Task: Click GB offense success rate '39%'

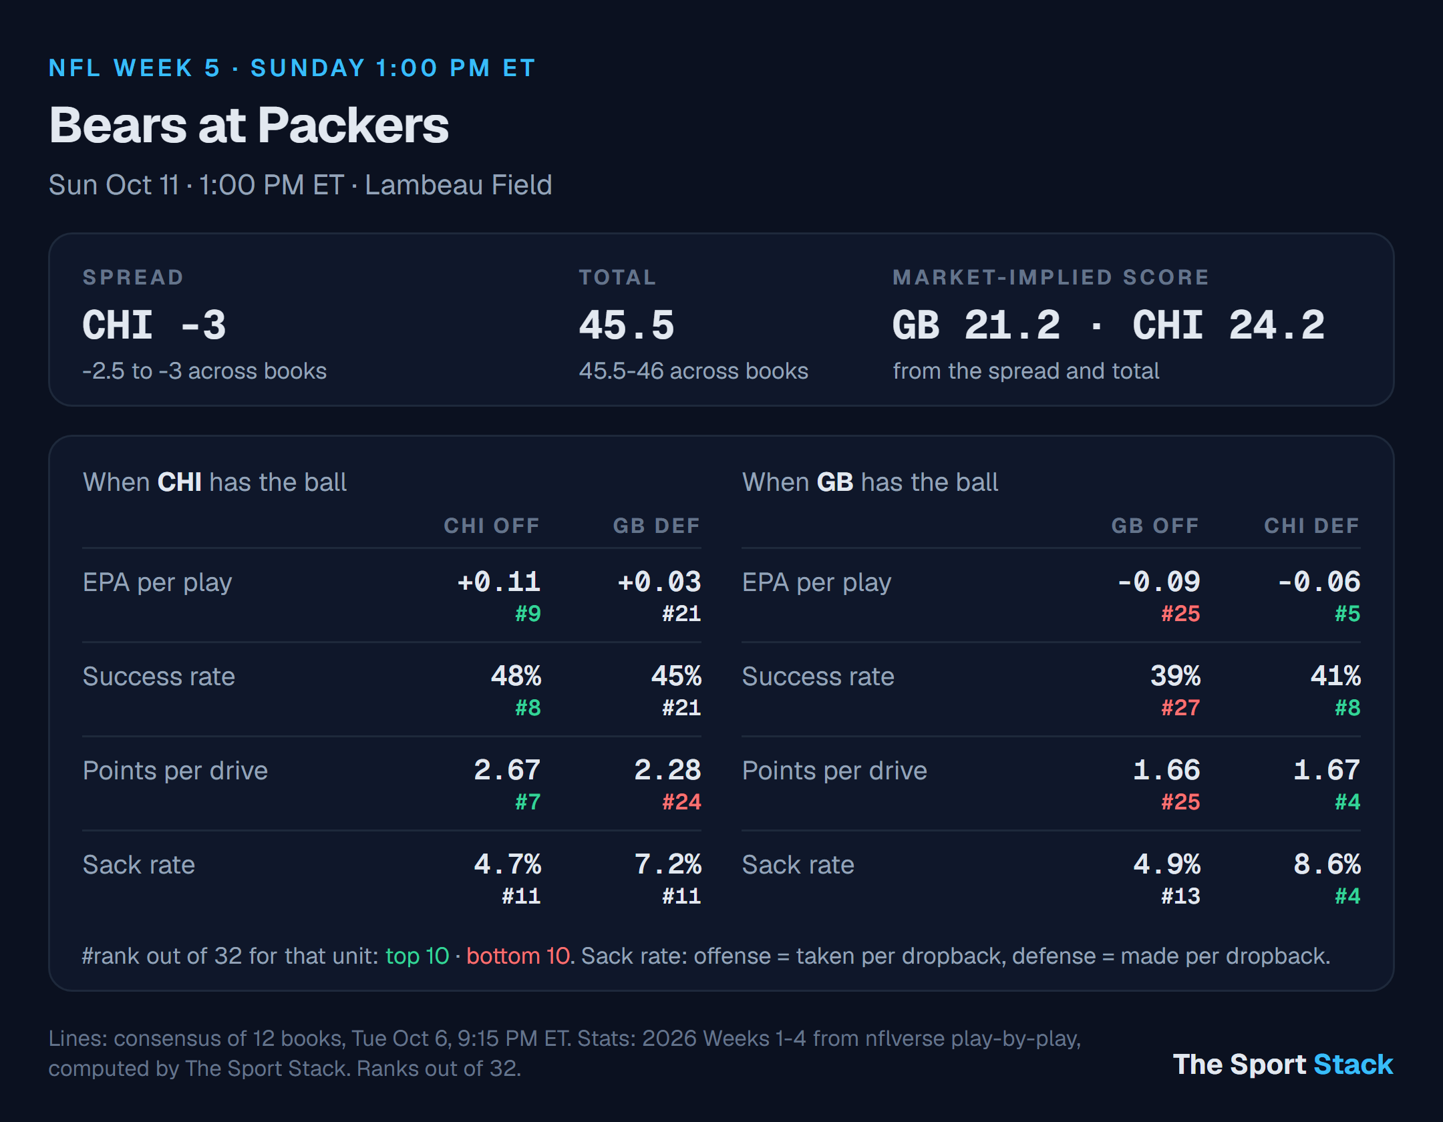Action: (1175, 676)
